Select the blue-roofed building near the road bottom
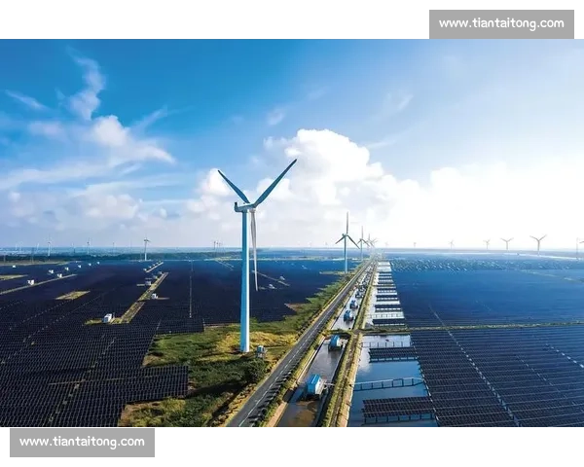The width and height of the screenshot is (584, 467). tap(315, 385)
